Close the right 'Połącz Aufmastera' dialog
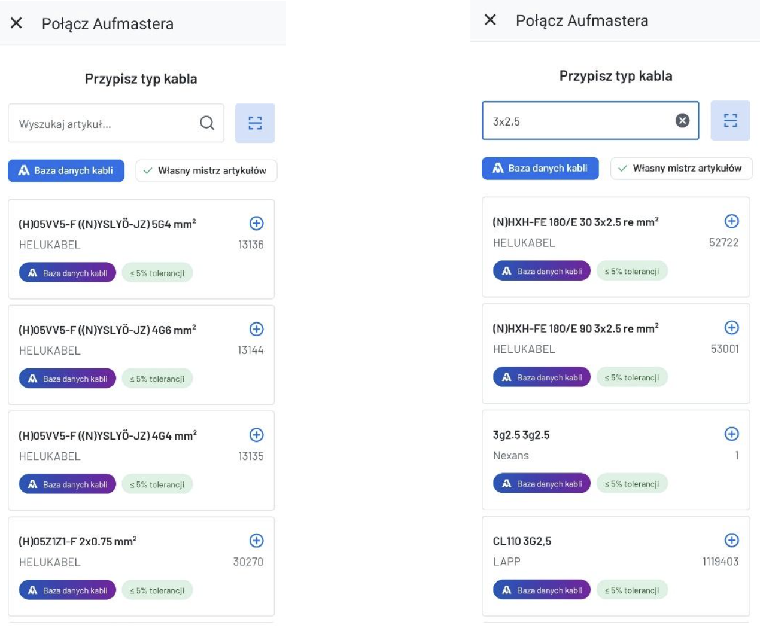 click(490, 20)
